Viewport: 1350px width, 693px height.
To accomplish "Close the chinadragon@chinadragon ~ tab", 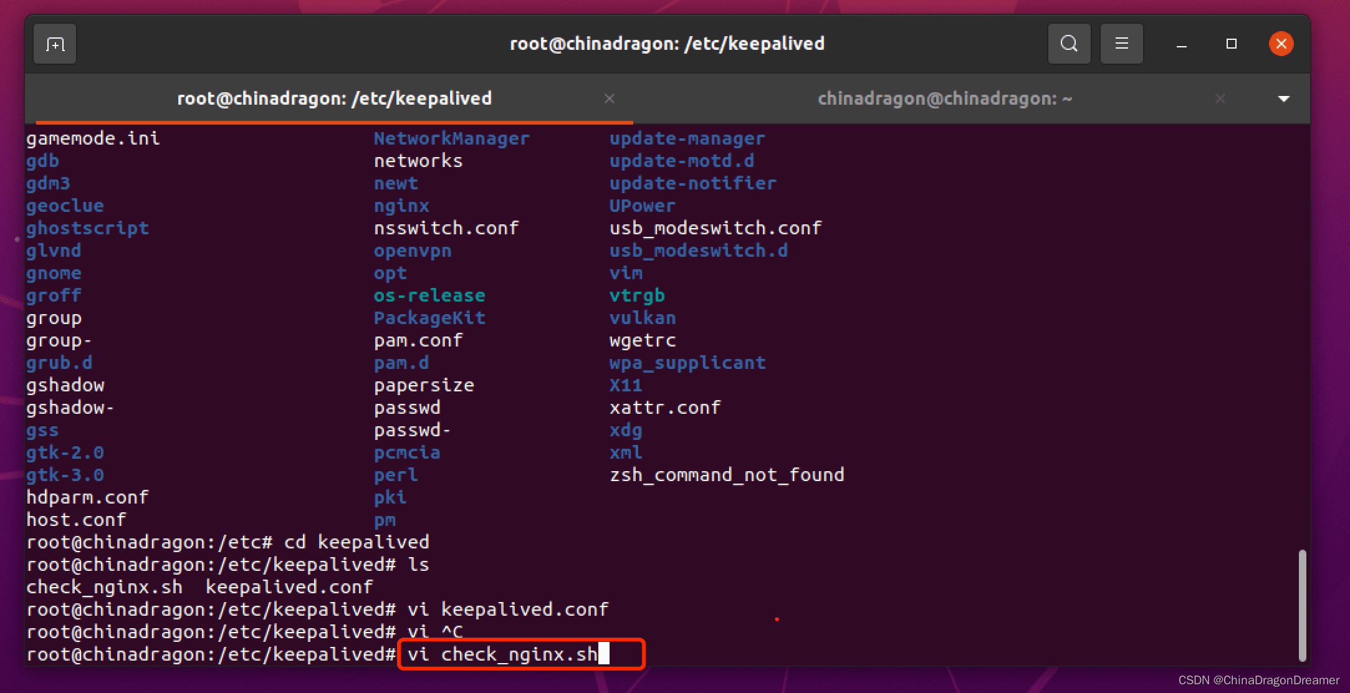I will 1220,98.
